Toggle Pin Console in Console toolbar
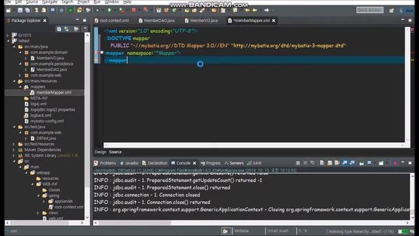The image size is (419, 236). pos(361,163)
